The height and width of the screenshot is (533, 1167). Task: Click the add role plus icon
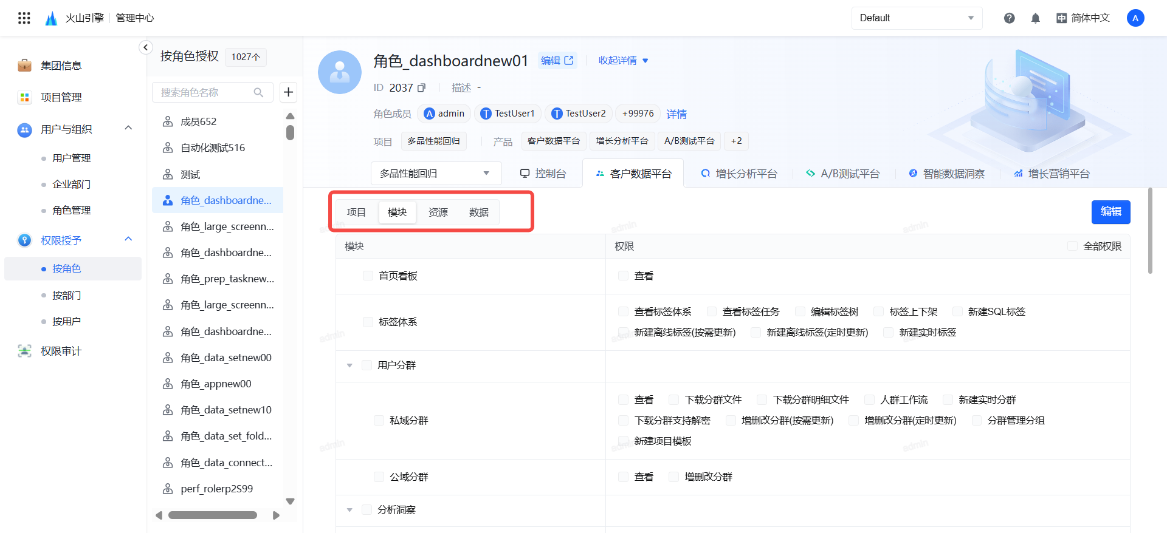(288, 92)
